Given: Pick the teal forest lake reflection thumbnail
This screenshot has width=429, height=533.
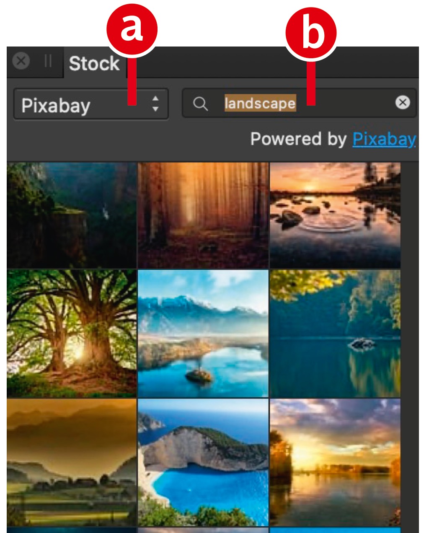Looking at the screenshot, I should pyautogui.click(x=335, y=333).
